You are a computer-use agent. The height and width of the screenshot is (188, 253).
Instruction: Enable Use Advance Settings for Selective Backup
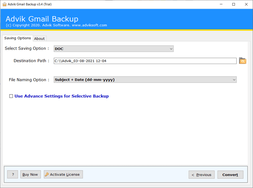pos(11,96)
